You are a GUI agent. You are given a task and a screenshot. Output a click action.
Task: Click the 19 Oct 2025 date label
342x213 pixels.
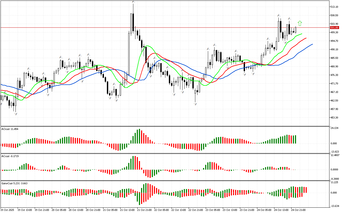8,210
